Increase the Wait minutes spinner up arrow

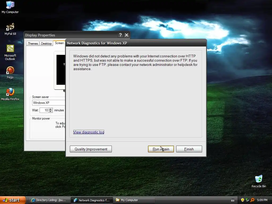click(50, 109)
